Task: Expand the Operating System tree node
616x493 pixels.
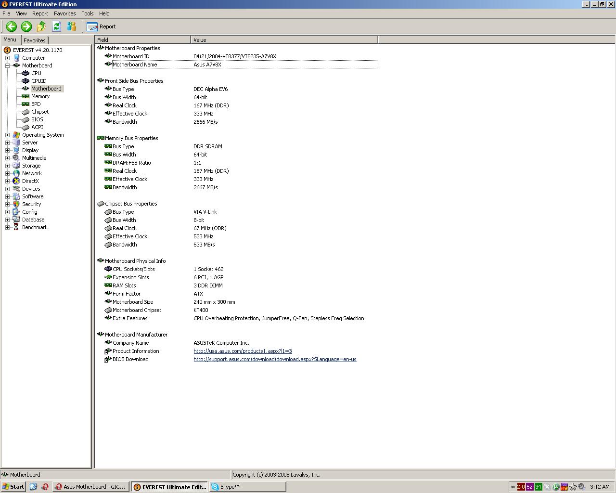Action: click(7, 135)
